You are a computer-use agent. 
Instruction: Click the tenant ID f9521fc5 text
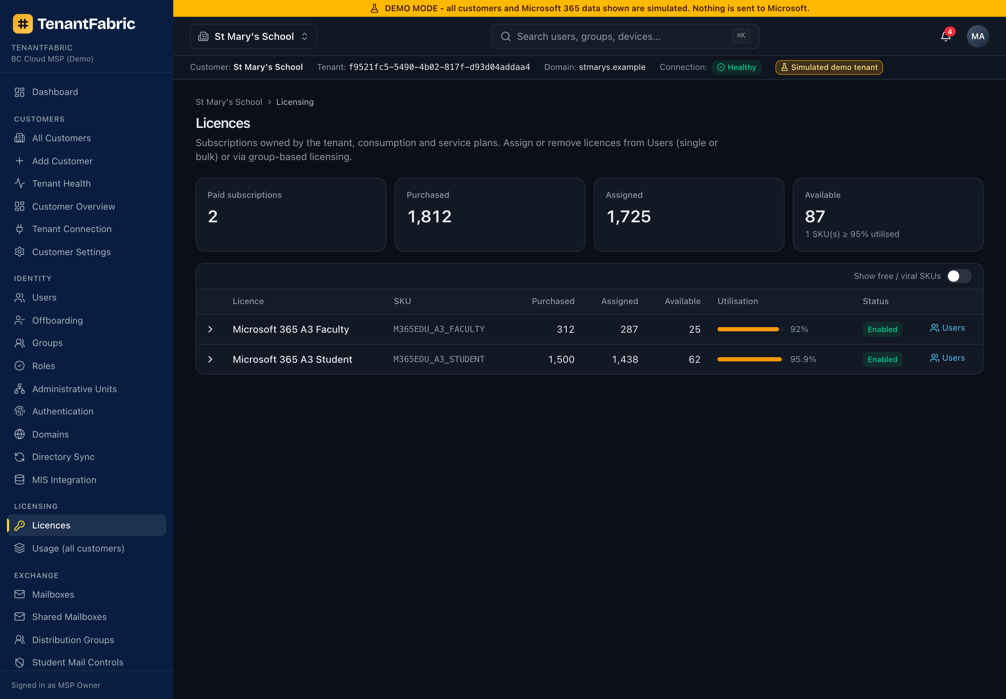[439, 67]
